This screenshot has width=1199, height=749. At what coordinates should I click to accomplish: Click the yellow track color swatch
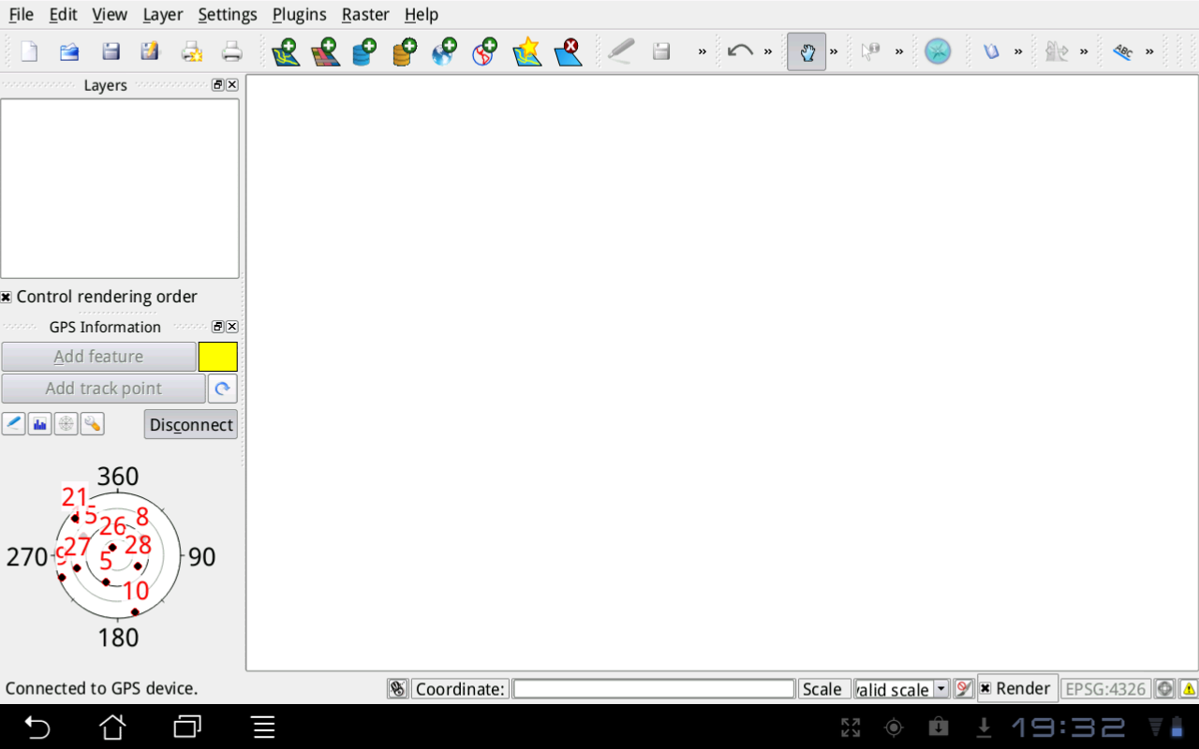pyautogui.click(x=217, y=357)
